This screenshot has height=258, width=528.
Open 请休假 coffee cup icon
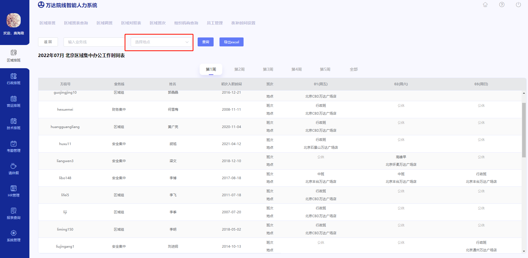(x=14, y=166)
